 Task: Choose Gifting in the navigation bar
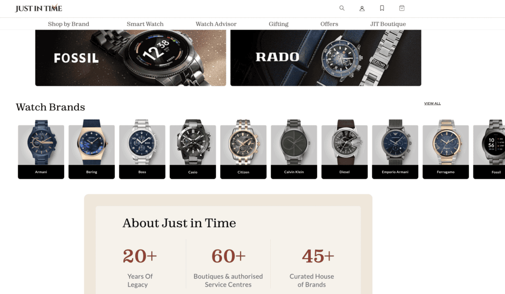tap(279, 24)
